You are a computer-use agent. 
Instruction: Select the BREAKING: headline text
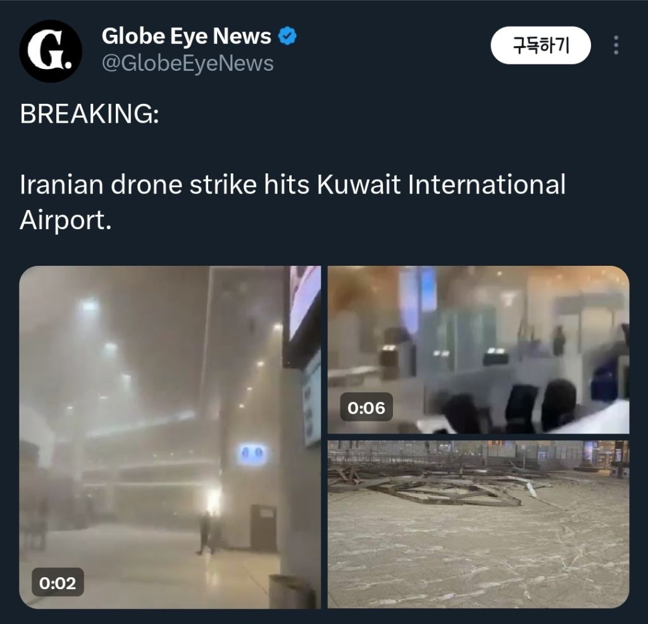click(89, 113)
